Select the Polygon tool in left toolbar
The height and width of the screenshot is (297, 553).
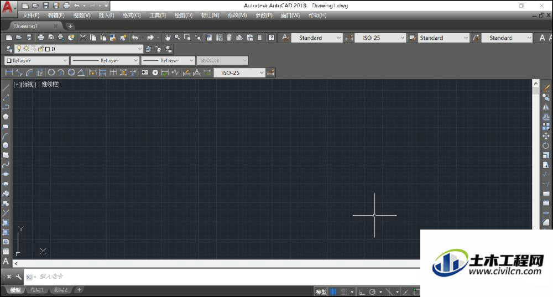(6, 116)
